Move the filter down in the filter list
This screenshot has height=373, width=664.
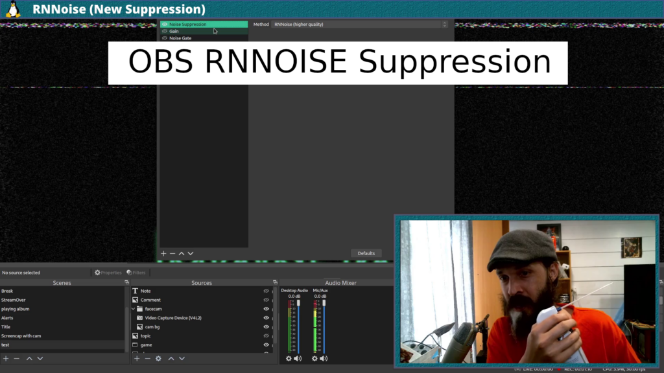(191, 253)
